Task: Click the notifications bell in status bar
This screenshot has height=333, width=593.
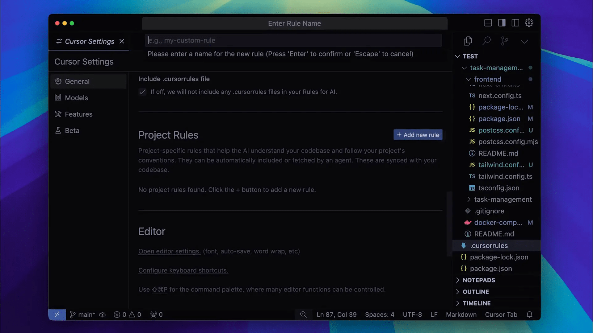Action: pos(529,314)
